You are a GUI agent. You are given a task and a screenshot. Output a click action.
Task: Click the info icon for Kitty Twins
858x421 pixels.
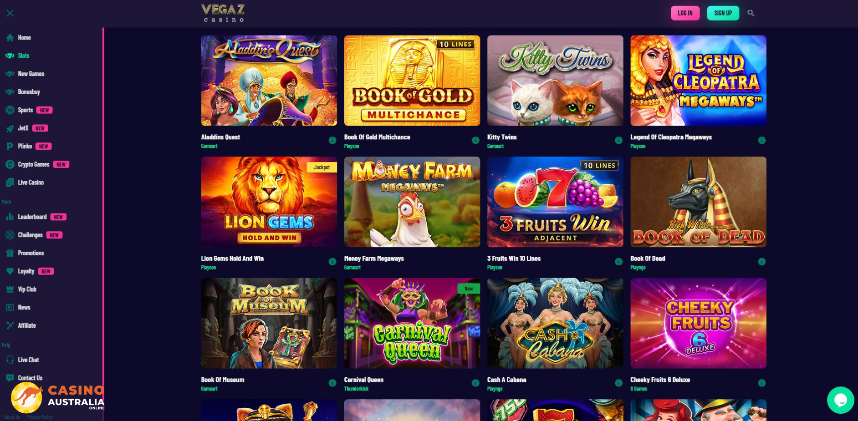tap(618, 140)
